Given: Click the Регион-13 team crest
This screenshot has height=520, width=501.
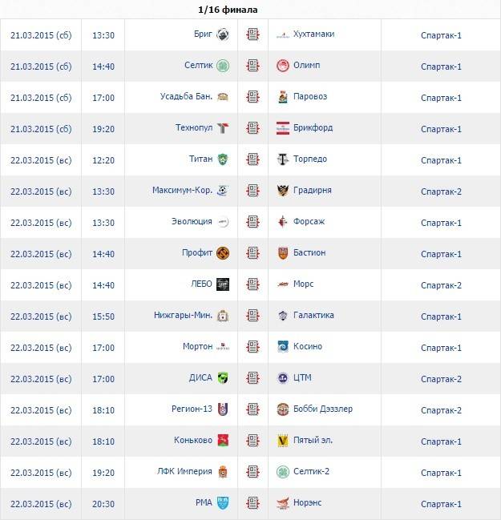Looking at the screenshot, I should [223, 409].
